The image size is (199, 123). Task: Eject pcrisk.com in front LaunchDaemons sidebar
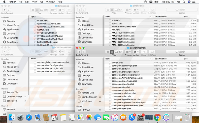tap(100, 101)
